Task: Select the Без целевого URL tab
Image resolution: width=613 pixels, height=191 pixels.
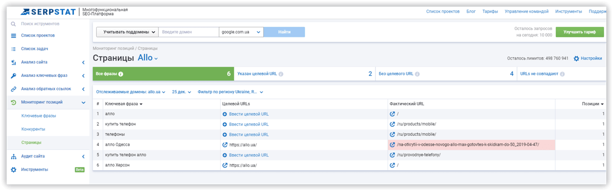Action: tap(446, 74)
